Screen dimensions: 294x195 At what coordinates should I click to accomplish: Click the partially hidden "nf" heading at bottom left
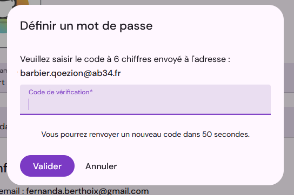tap(3, 168)
